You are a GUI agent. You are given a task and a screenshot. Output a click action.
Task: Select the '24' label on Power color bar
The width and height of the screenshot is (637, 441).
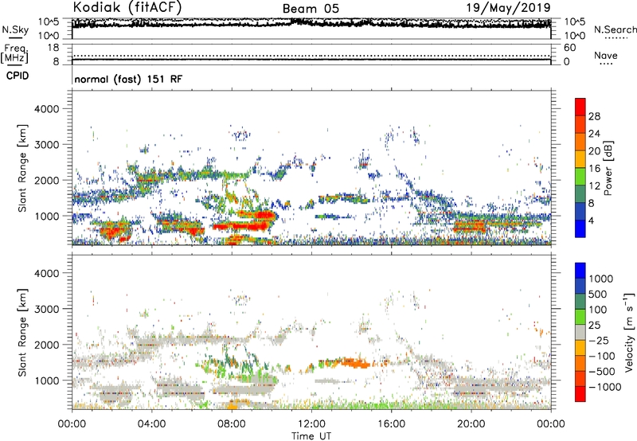[x=594, y=134]
